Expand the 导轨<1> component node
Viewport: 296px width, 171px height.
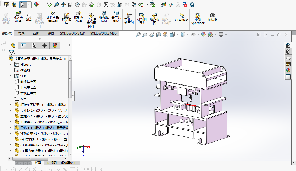10,127
